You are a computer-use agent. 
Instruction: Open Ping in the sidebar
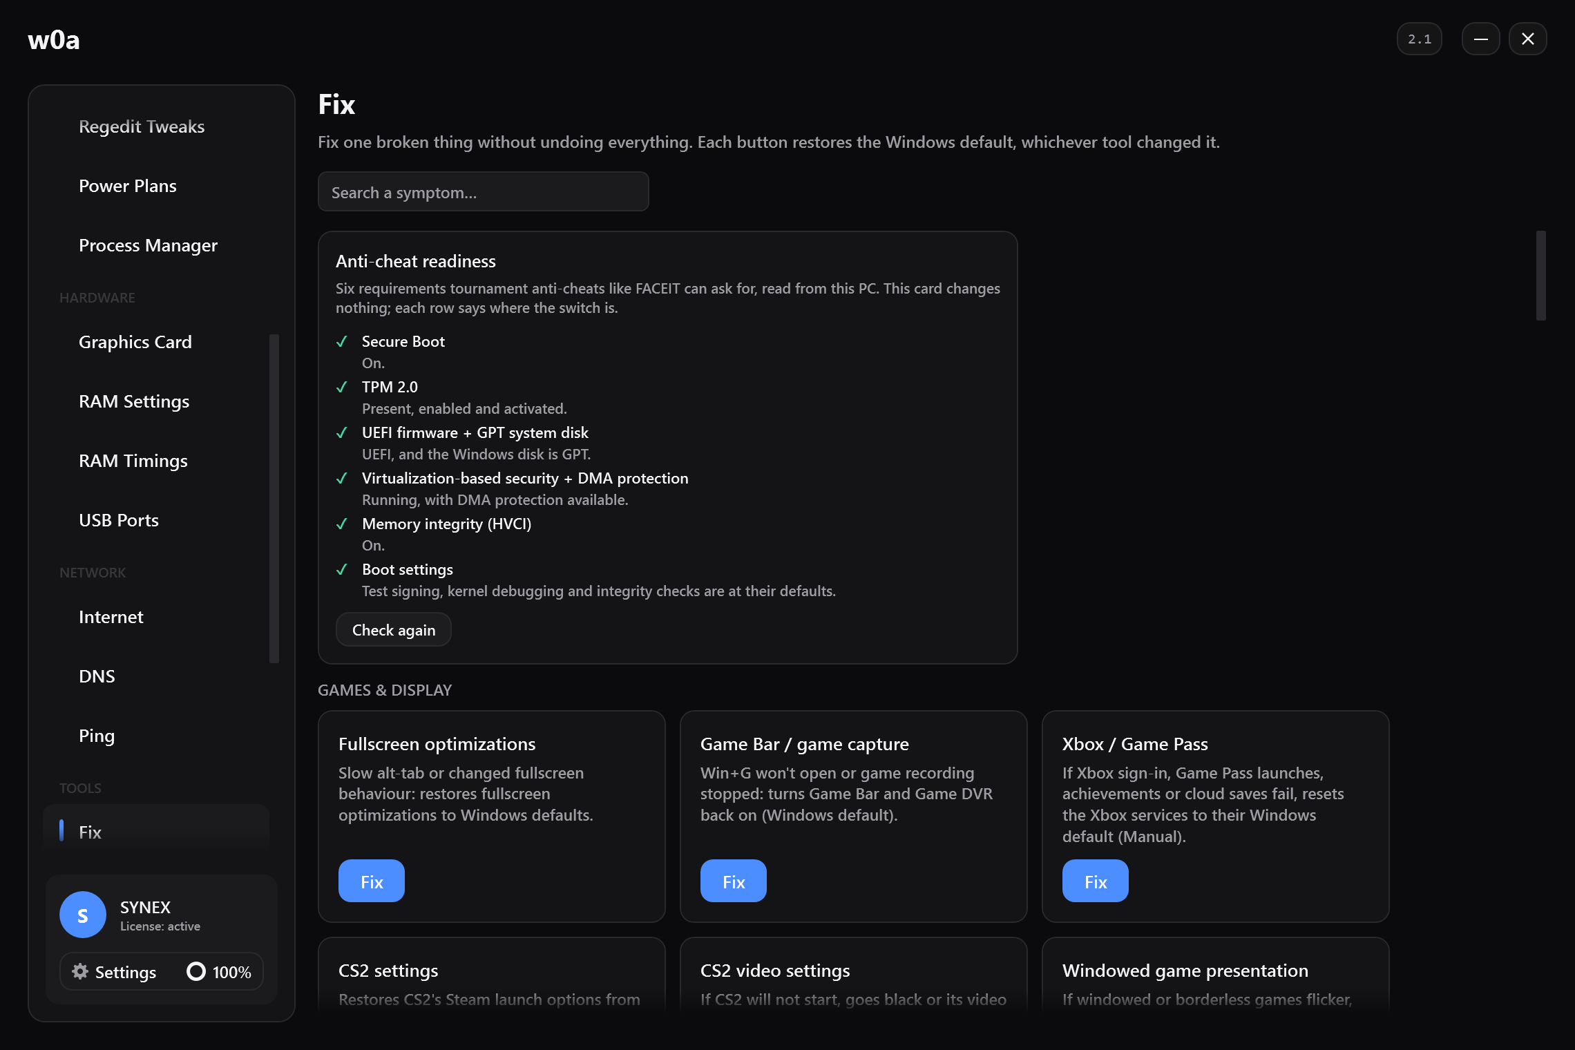97,736
